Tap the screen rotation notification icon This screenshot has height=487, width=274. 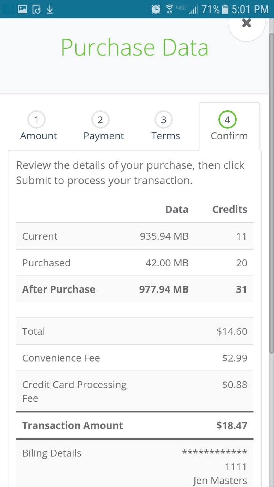point(36,9)
